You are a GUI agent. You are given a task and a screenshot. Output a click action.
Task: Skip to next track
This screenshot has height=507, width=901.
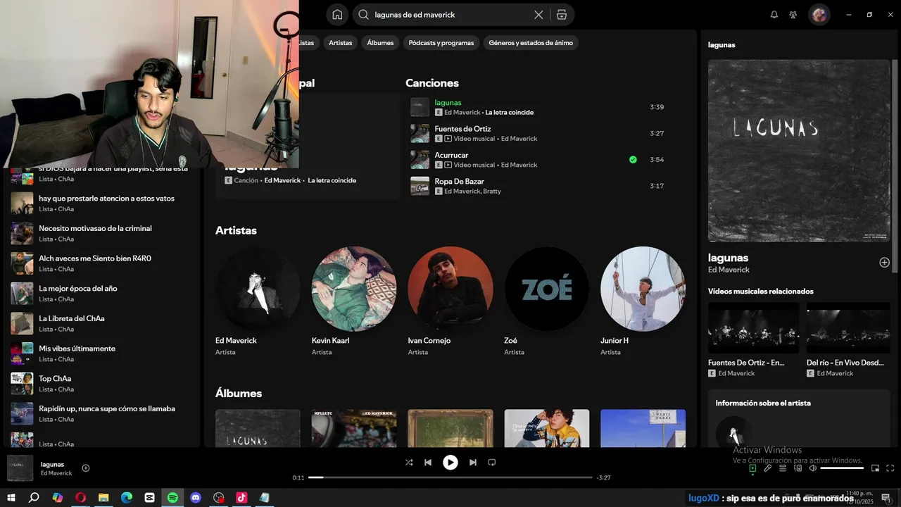click(473, 463)
